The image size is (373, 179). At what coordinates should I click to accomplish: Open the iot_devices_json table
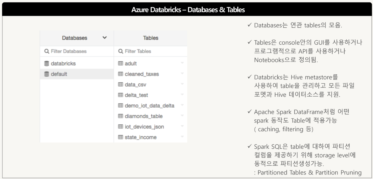point(144,127)
